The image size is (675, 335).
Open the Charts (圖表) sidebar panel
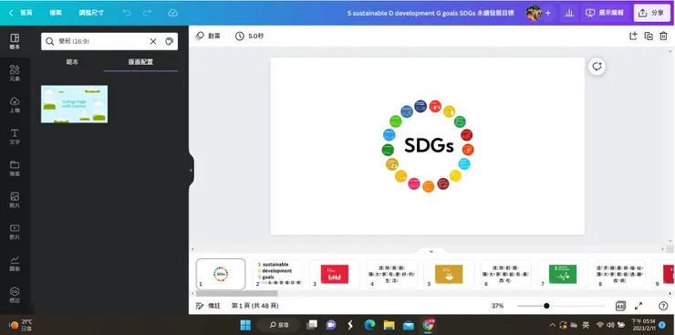pyautogui.click(x=15, y=264)
